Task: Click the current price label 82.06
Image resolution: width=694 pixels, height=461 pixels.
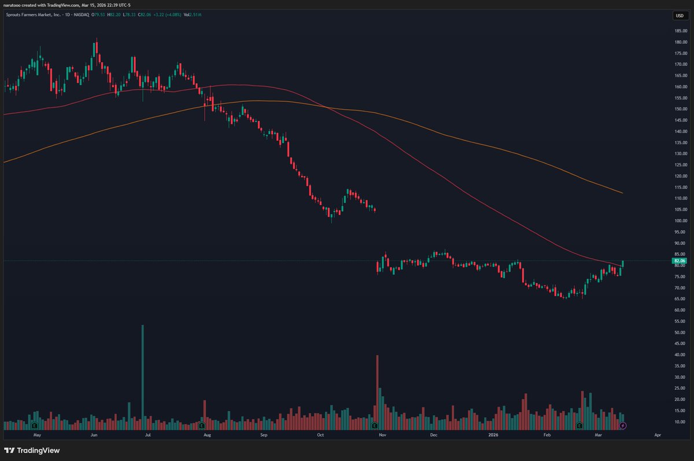Action: coord(679,261)
